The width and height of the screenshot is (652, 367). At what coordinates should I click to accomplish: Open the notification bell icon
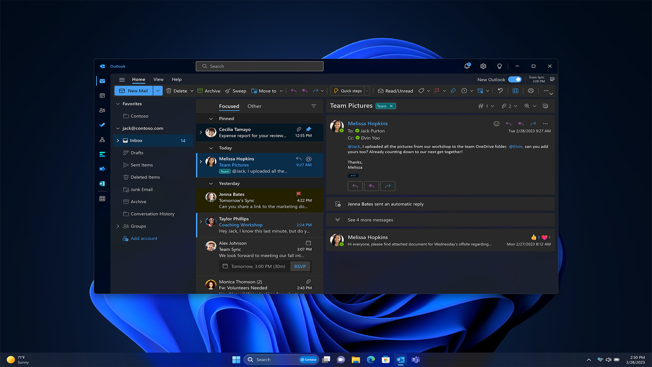click(467, 66)
